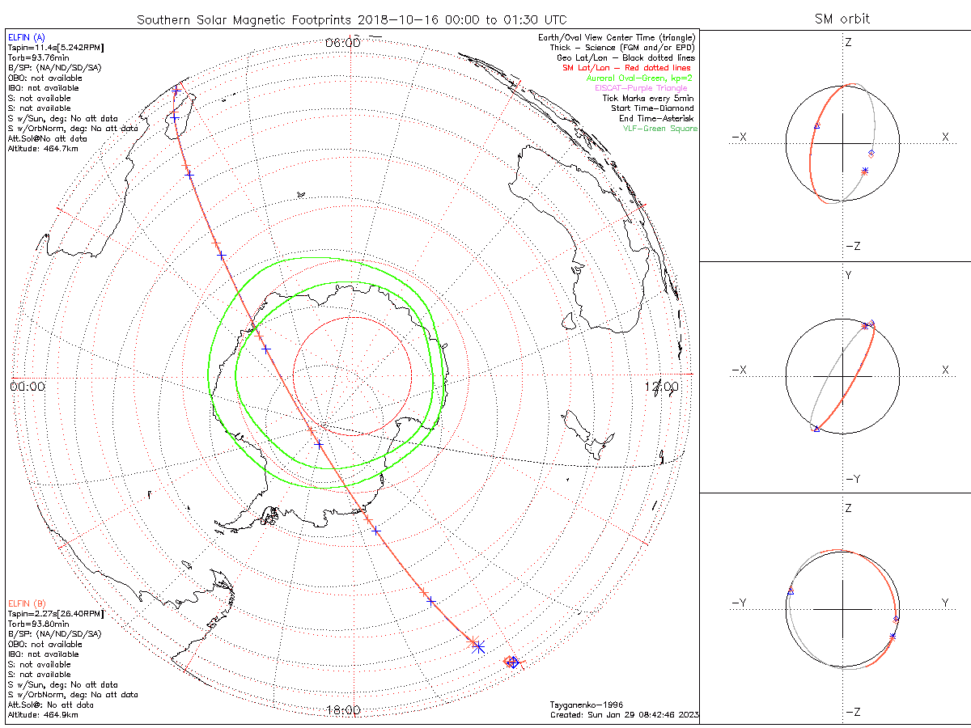
Task: Click the asterisk marker in the top SM orbit panel
Action: [x=865, y=171]
